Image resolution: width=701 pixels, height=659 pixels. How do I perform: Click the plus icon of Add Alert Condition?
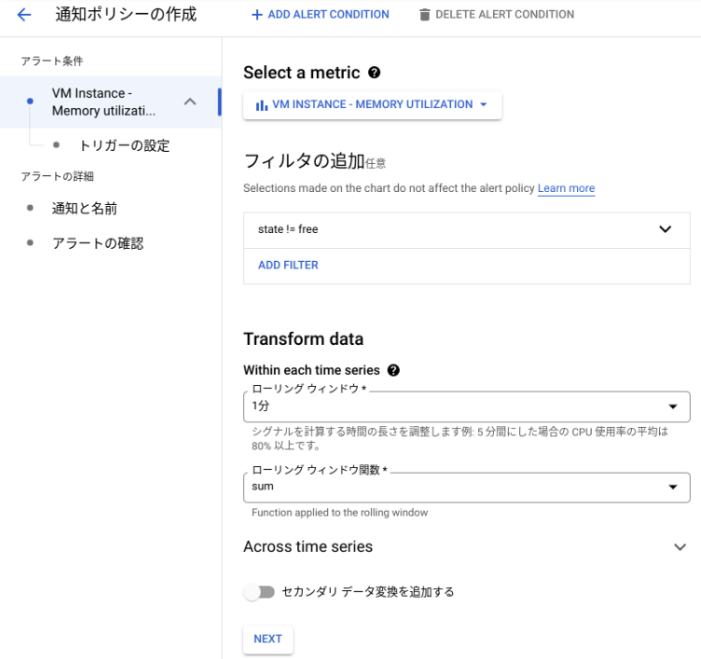(256, 15)
